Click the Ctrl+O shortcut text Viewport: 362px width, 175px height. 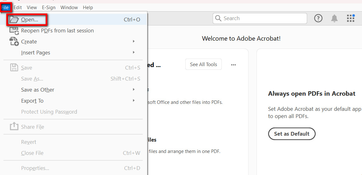point(132,20)
